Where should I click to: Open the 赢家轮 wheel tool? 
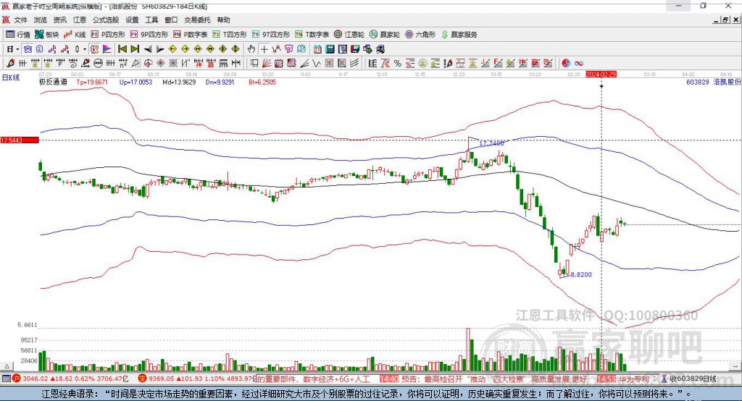coord(385,35)
